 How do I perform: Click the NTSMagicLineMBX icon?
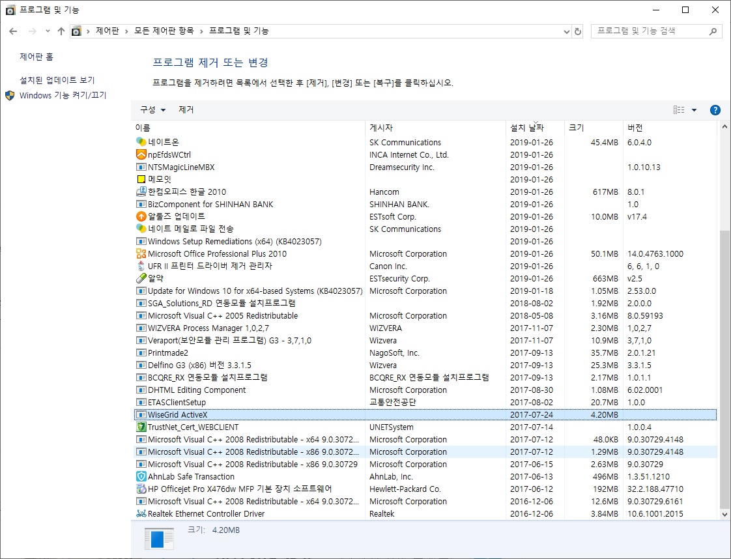click(141, 167)
